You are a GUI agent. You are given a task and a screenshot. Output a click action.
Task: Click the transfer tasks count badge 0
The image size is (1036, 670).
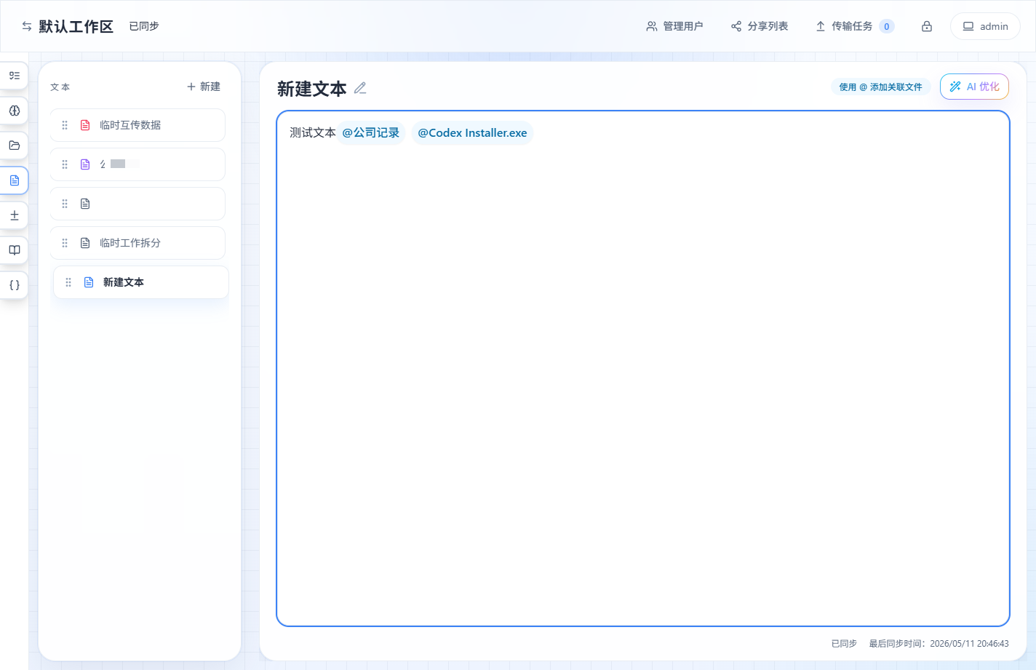pyautogui.click(x=886, y=26)
